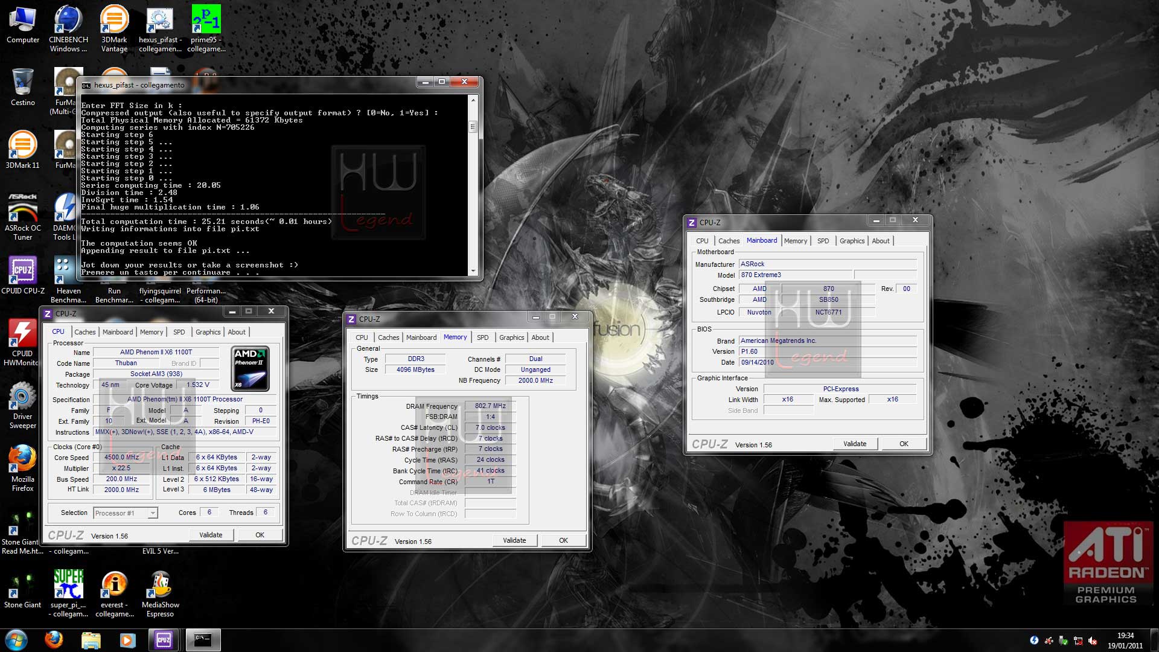Open the Computer desktop icon
Image resolution: width=1159 pixels, height=652 pixels.
coord(23,25)
